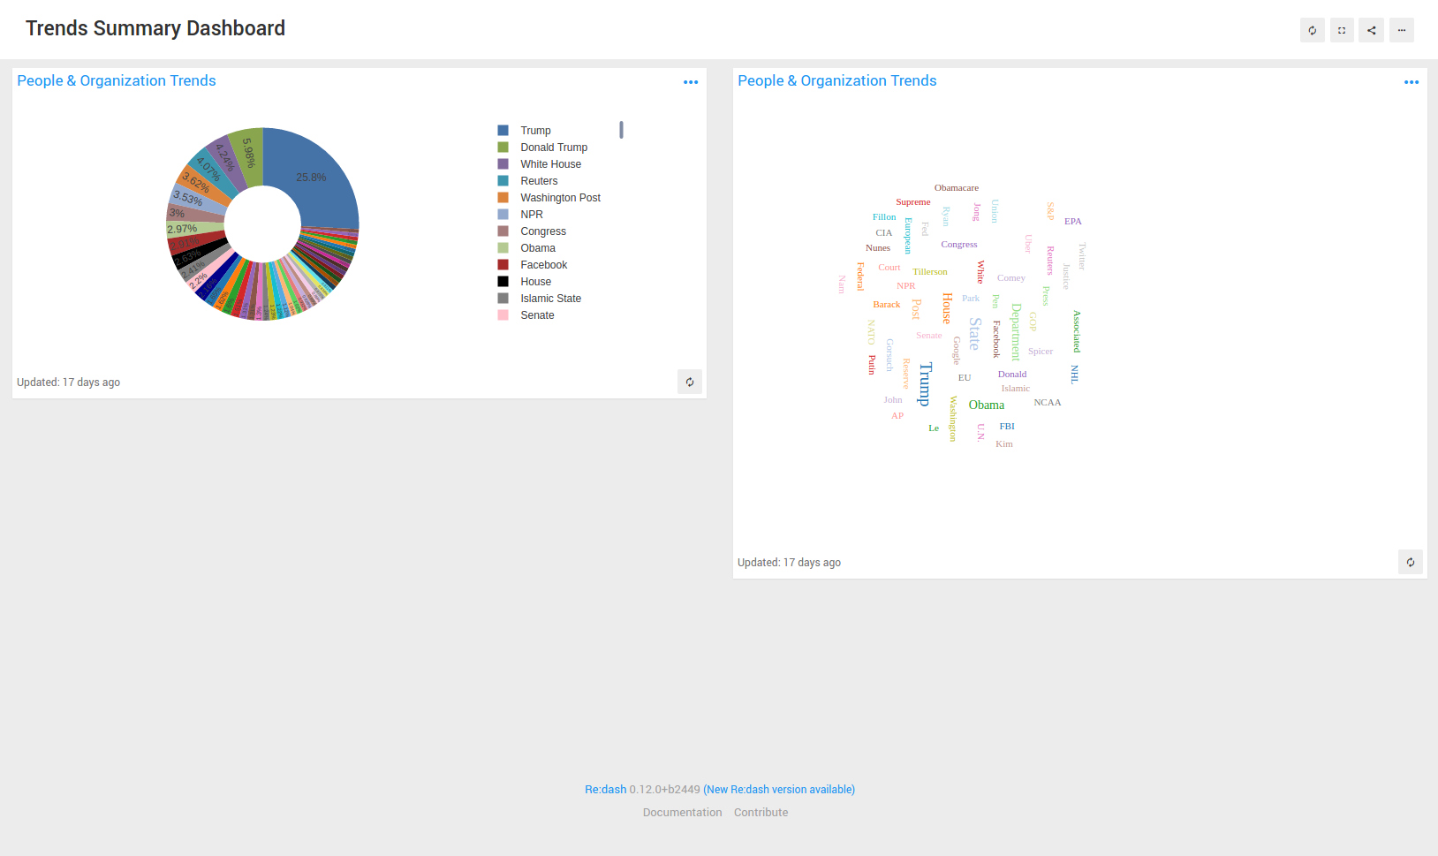Click FBI in the word cloud
Image resolution: width=1438 pixels, height=856 pixels.
coord(1007,427)
